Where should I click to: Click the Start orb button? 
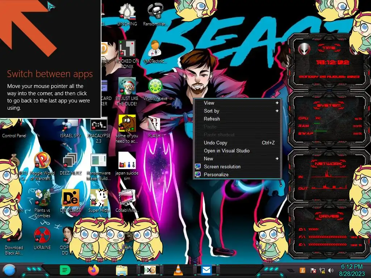point(9,270)
